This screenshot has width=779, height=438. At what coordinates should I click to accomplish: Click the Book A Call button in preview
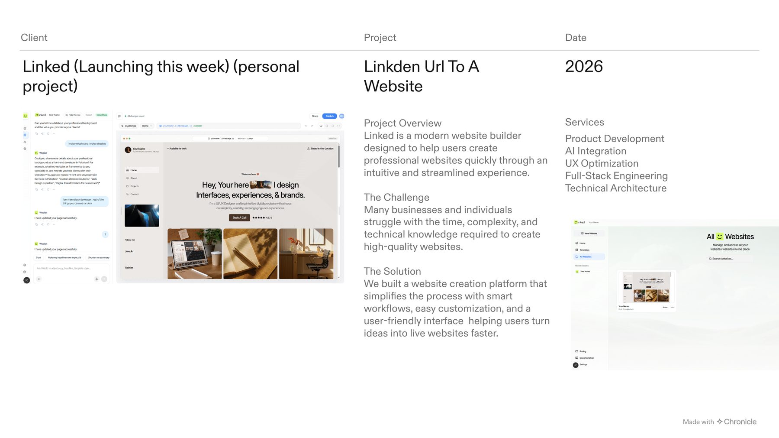[x=239, y=217]
